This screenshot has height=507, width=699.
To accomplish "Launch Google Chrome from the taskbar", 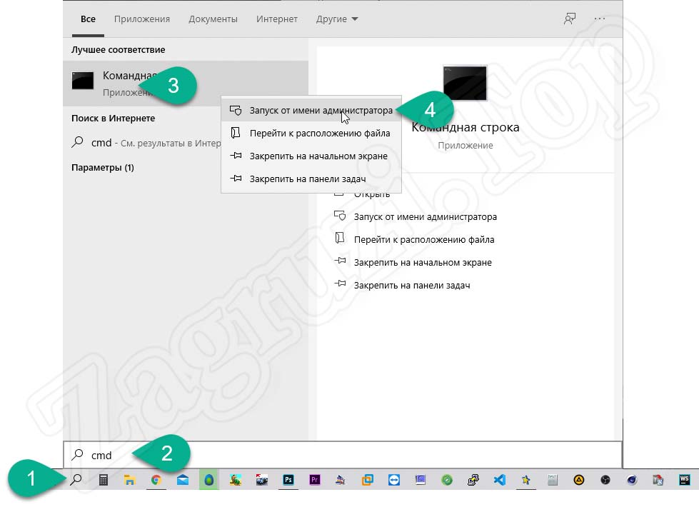I will coord(157,480).
